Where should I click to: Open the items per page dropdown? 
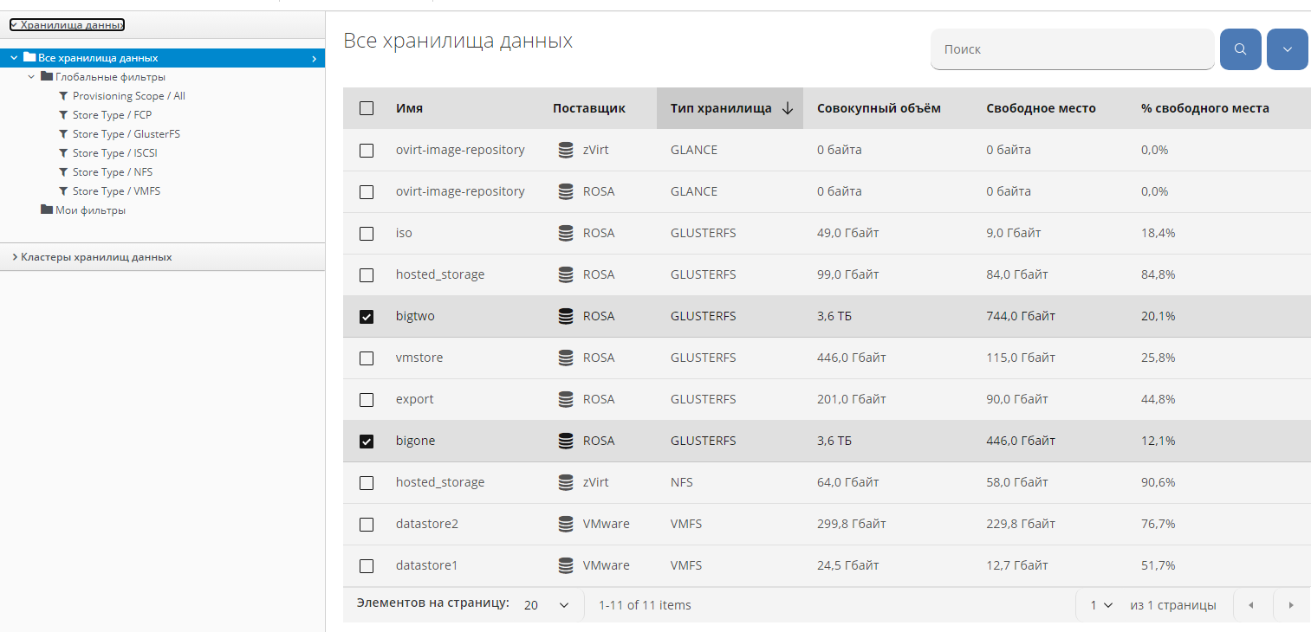click(x=548, y=605)
